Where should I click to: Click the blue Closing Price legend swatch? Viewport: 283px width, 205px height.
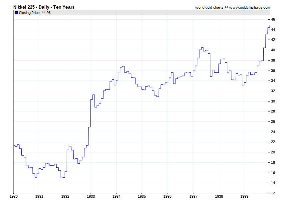[x=16, y=13]
